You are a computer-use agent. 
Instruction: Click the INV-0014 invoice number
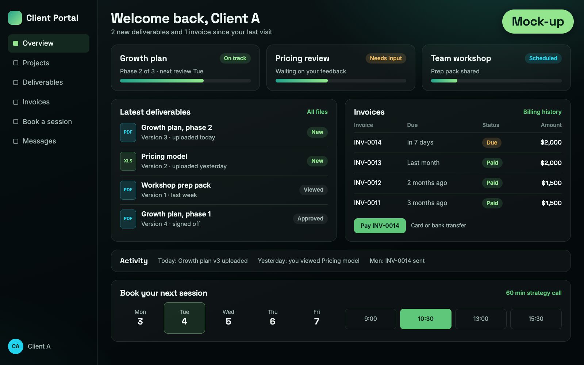[x=368, y=142]
